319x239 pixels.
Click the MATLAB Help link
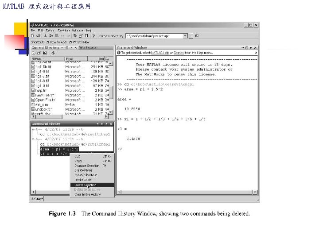click(160, 53)
